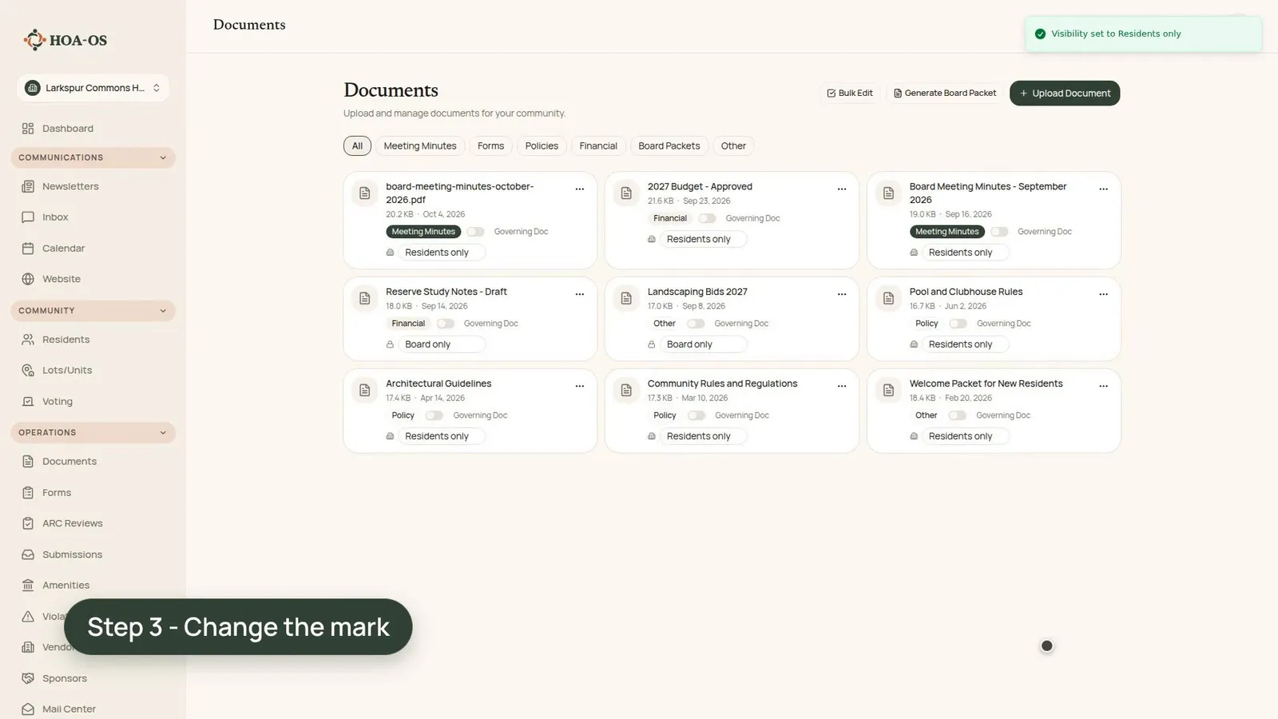Collapse the Operations sidebar section
This screenshot has height=719, width=1278.
(93, 432)
